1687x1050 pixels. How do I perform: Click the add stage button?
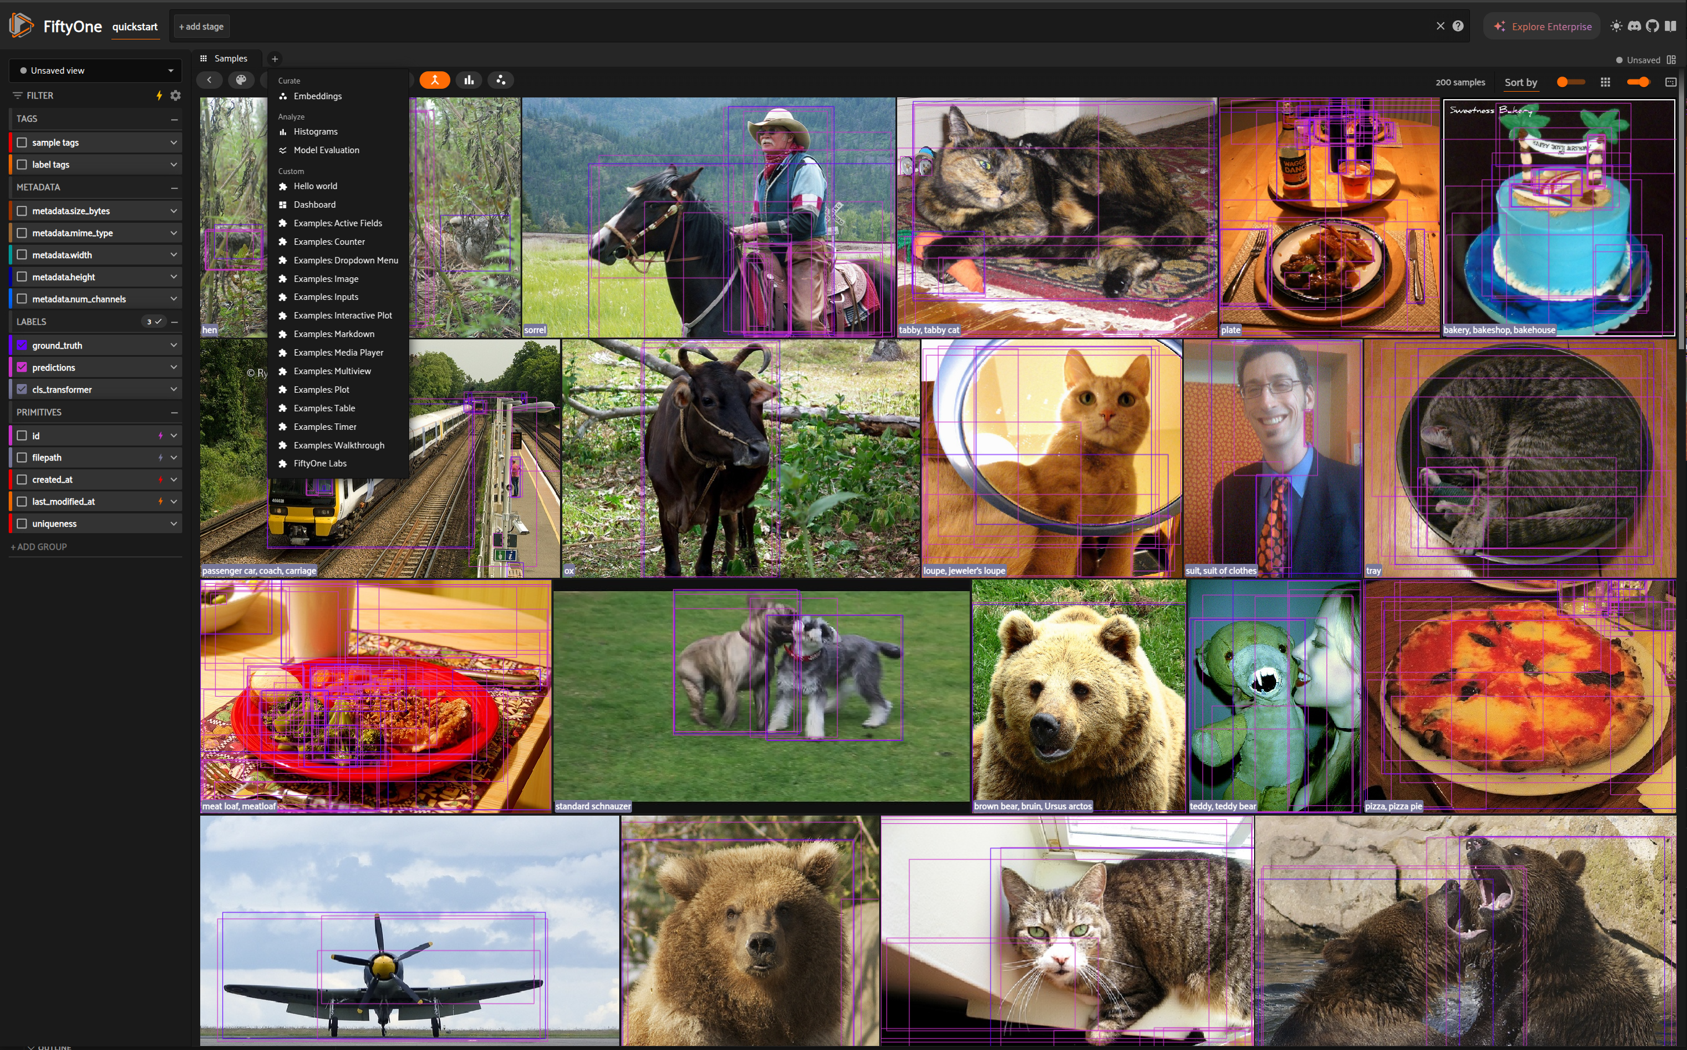[201, 26]
